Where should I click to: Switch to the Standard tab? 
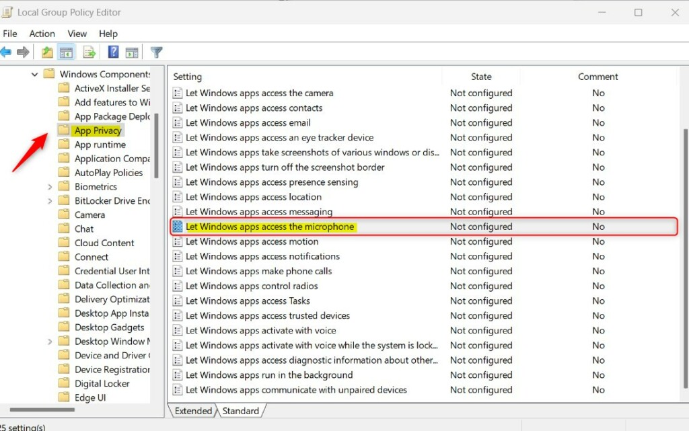(x=240, y=411)
